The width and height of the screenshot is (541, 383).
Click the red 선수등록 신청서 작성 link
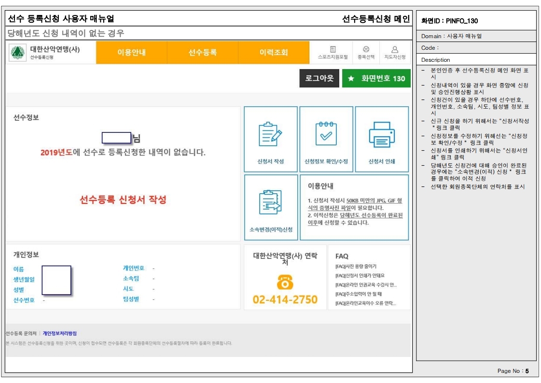[123, 199]
